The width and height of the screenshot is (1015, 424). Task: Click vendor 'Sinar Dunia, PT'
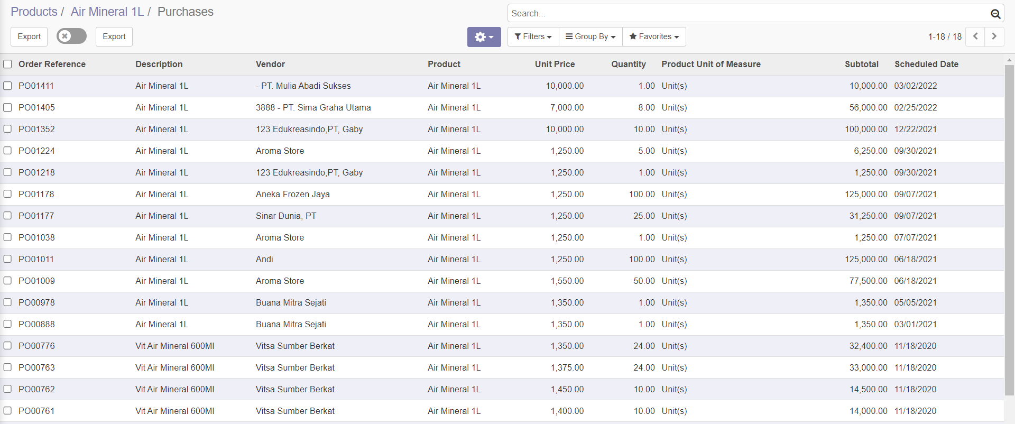[286, 216]
